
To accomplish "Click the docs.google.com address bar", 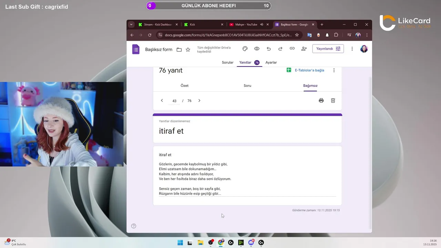I will [228, 35].
